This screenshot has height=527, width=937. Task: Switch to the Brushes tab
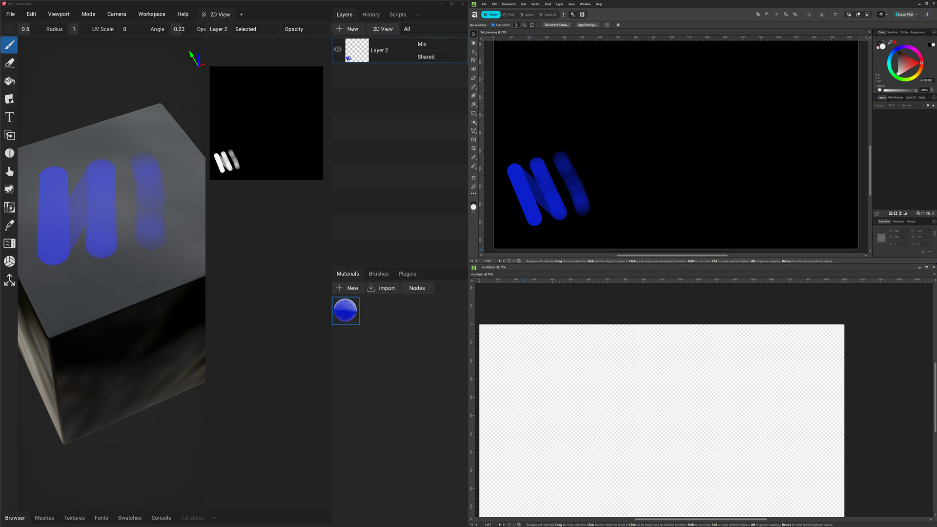pyautogui.click(x=378, y=274)
